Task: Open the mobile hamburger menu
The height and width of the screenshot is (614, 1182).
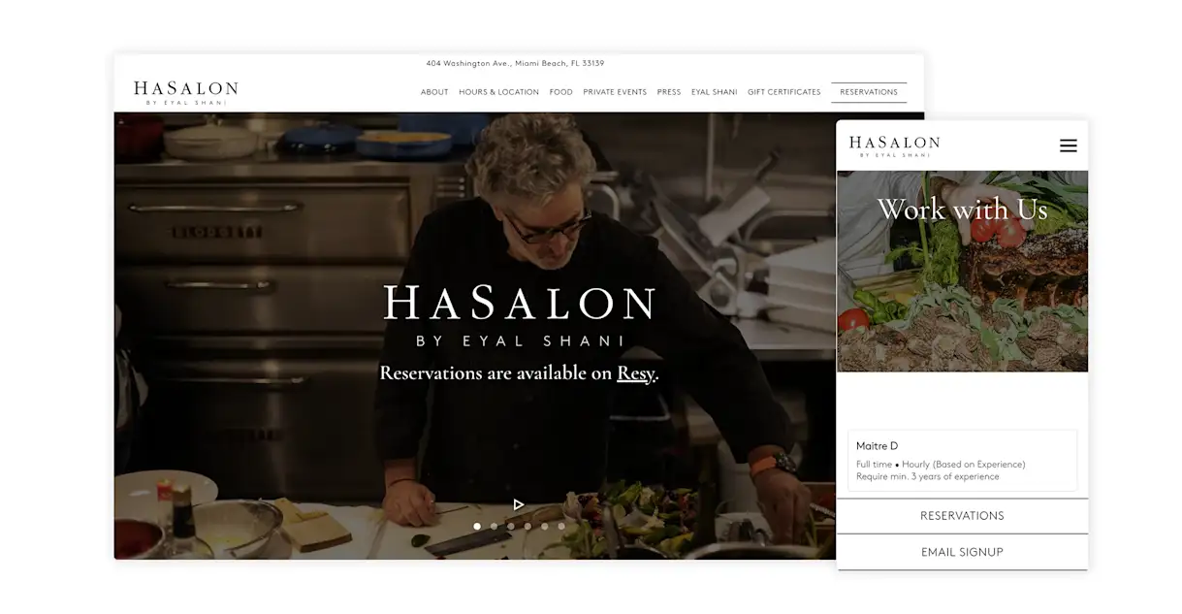Action: pyautogui.click(x=1068, y=145)
